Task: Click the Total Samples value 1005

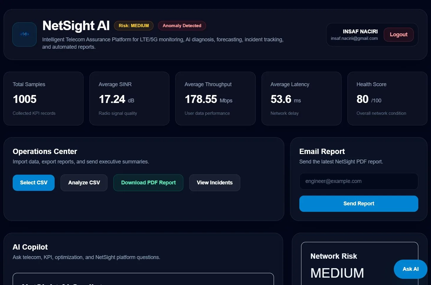Action: 25,99
